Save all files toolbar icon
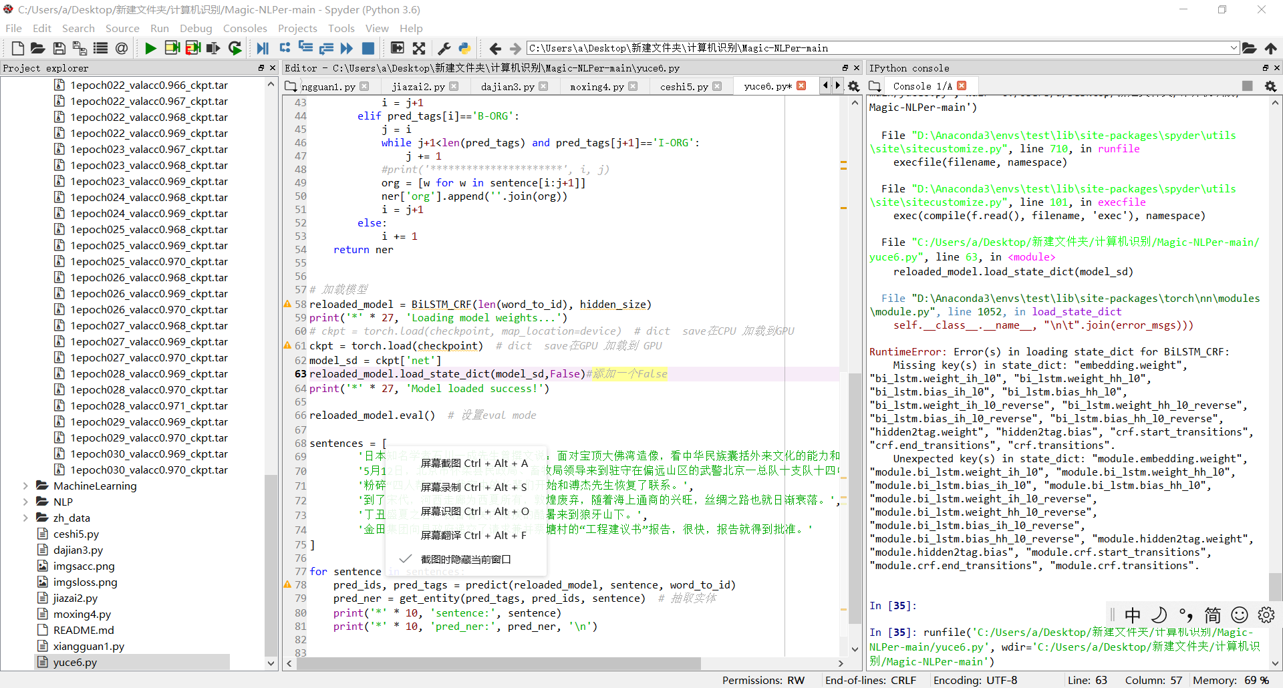This screenshot has width=1283, height=688. (80, 48)
